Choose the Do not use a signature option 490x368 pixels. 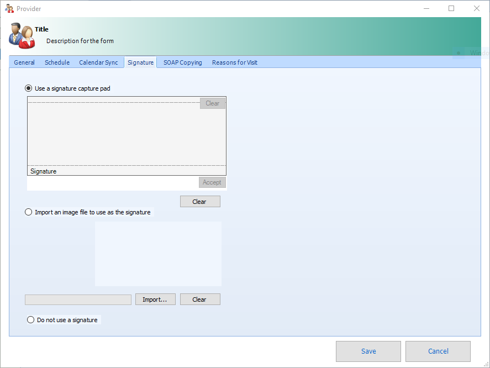[30, 319]
